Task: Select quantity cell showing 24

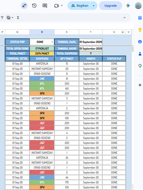Action: coord(67,158)
